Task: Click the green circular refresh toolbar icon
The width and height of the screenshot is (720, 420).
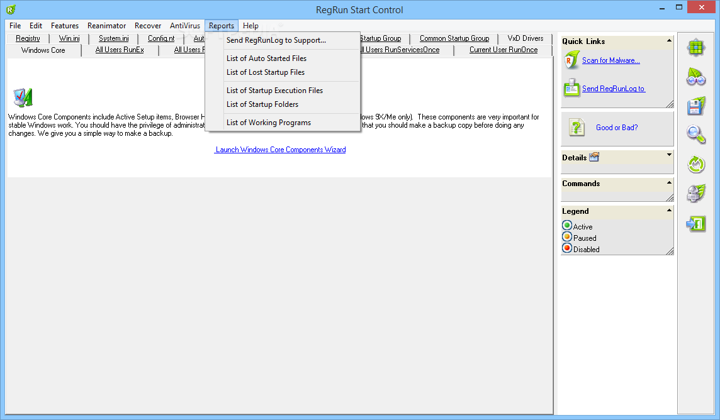Action: [x=696, y=164]
